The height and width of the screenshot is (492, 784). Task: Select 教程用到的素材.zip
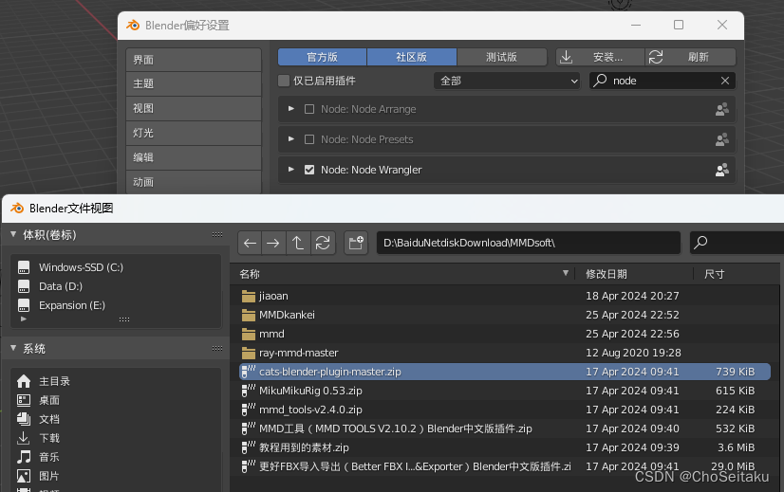505,448
